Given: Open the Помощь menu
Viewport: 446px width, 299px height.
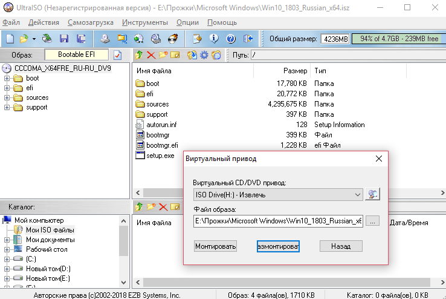Looking at the screenshot, I should tap(222, 22).
